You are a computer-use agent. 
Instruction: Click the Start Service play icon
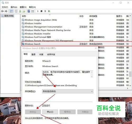point(38,11)
